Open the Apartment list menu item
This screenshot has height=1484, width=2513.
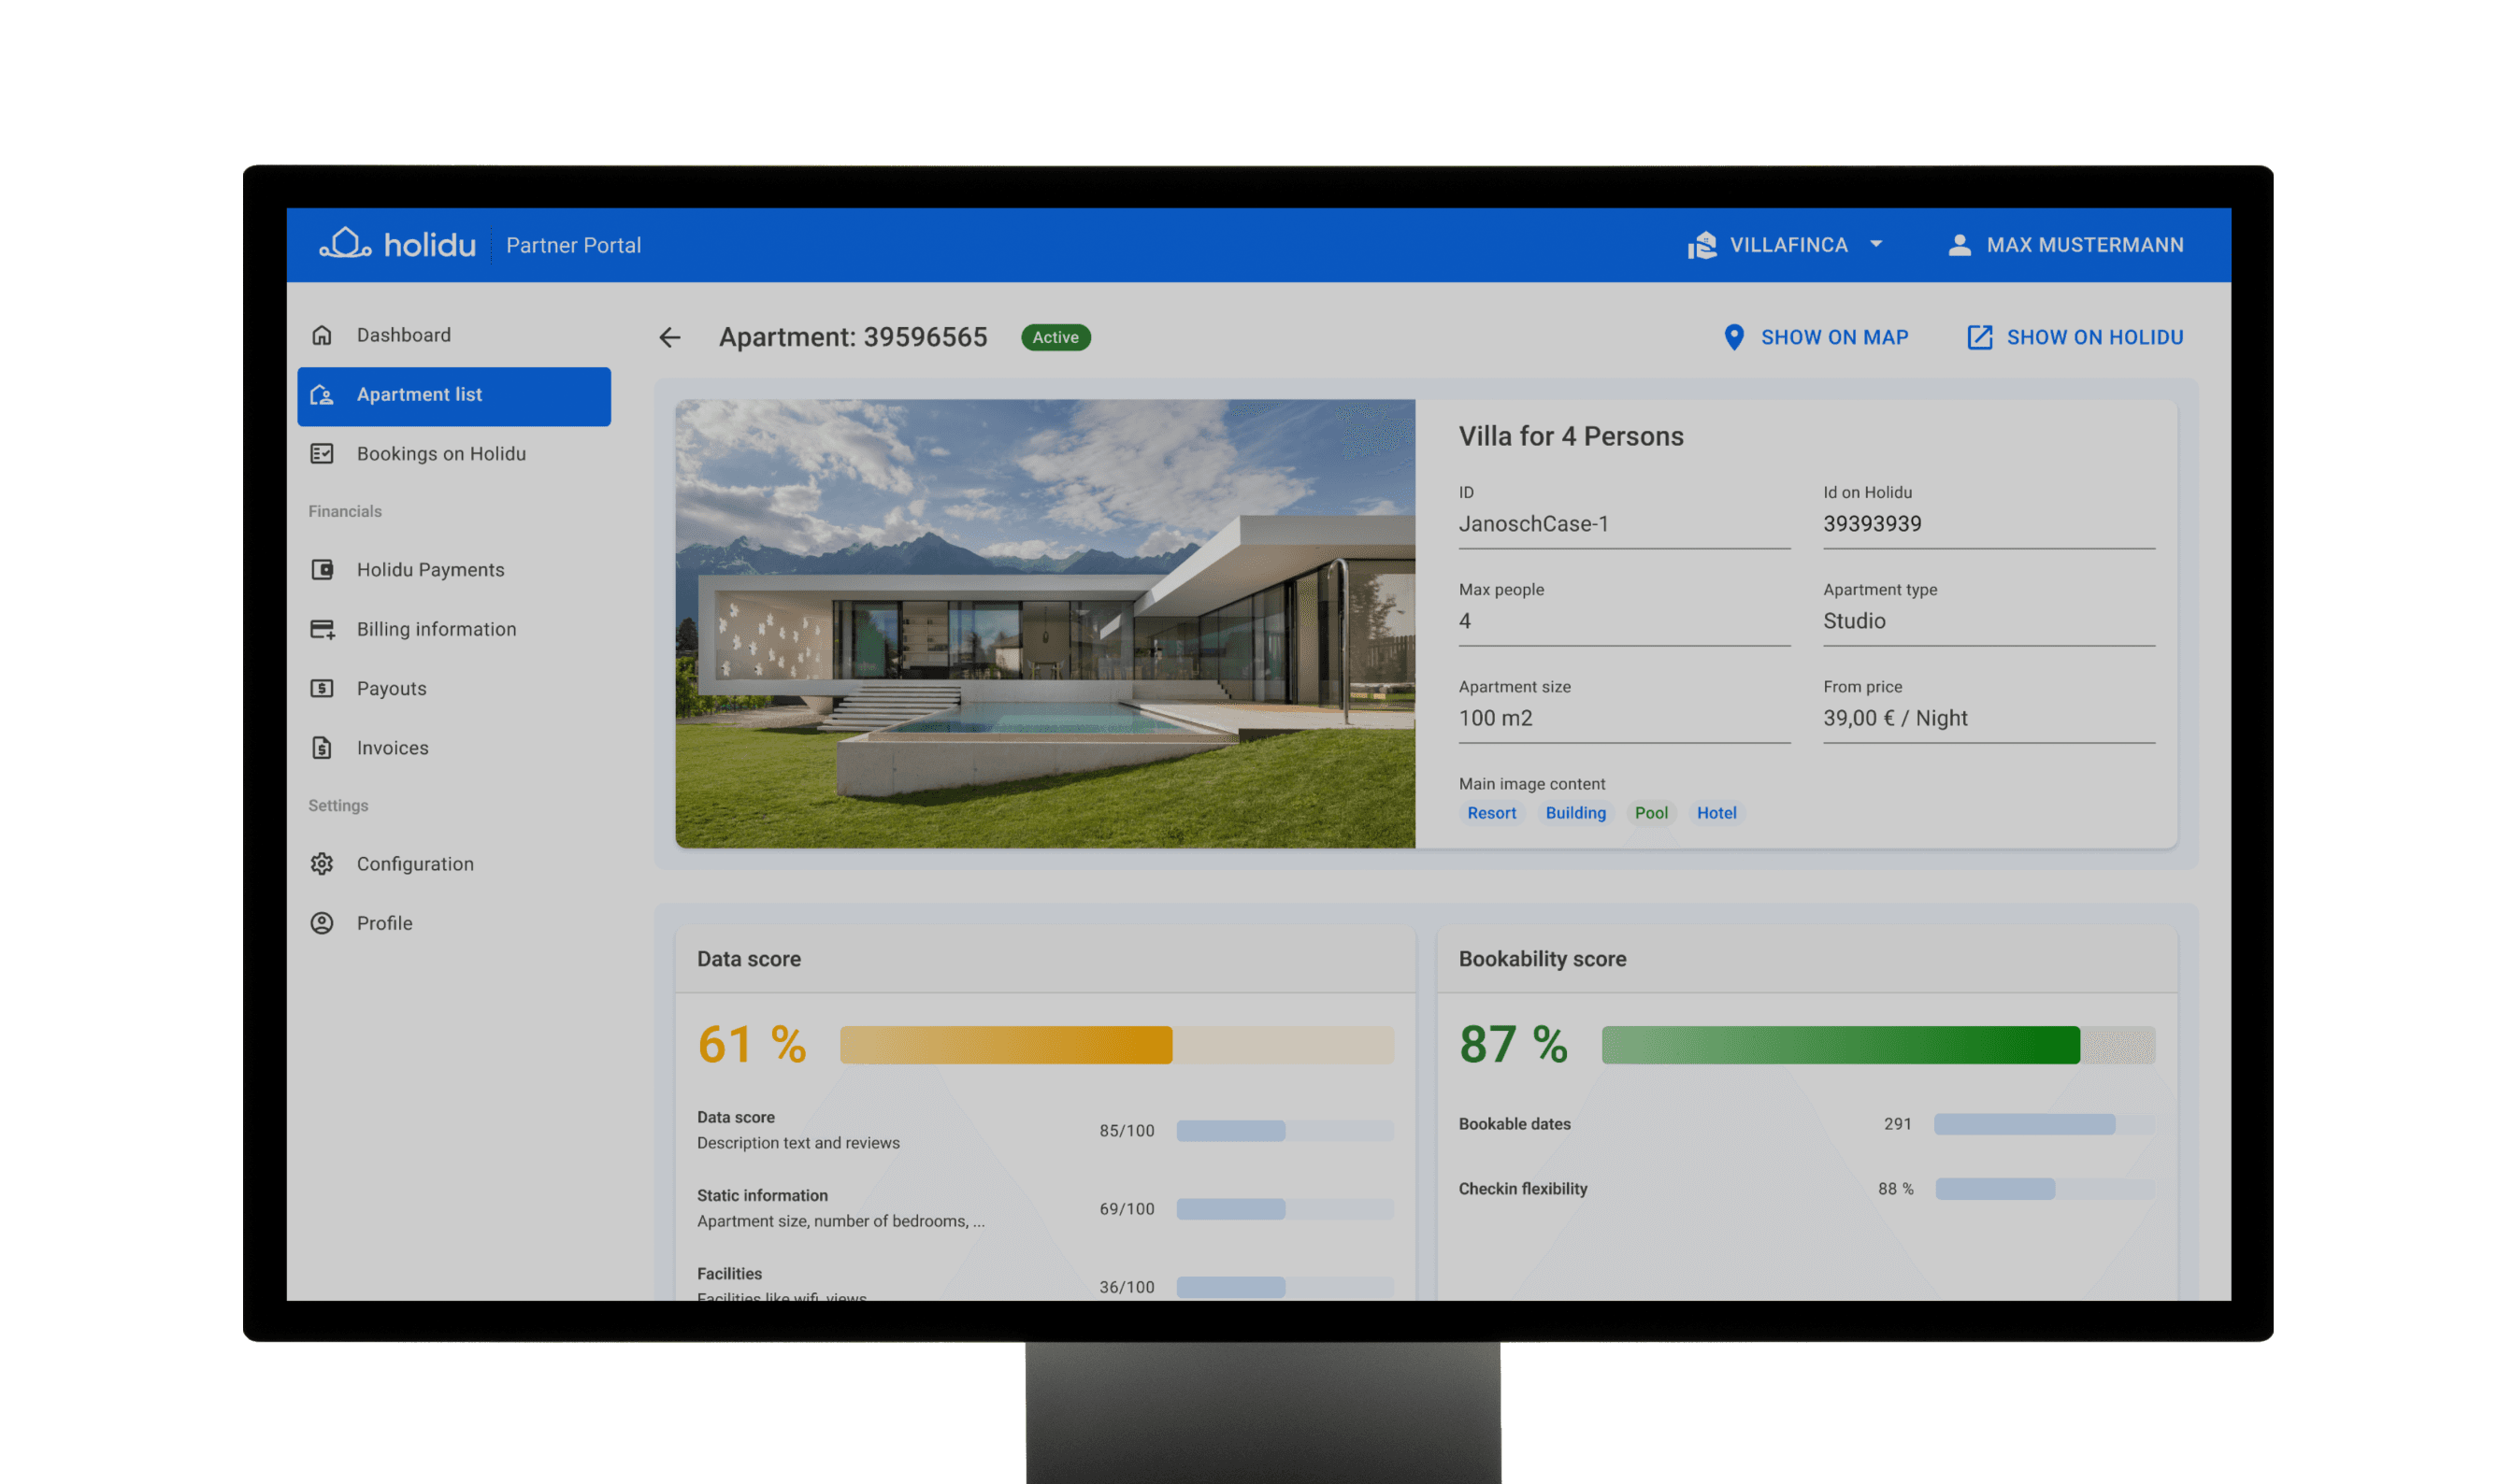pos(453,395)
